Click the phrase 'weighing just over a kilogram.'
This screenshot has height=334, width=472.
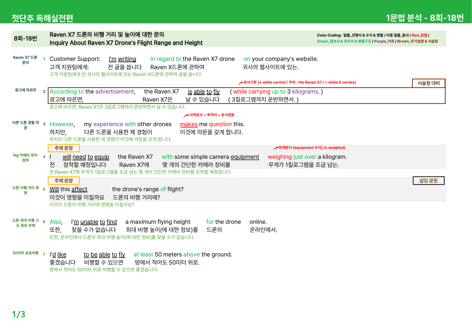pyautogui.click(x=307, y=157)
